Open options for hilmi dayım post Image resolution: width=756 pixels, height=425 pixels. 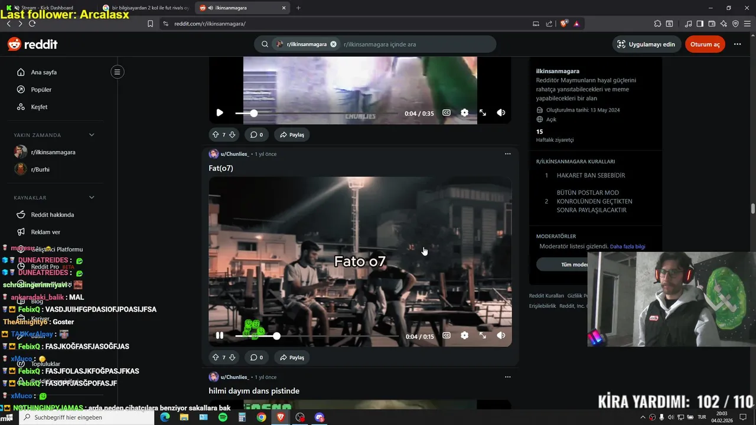[x=507, y=377]
